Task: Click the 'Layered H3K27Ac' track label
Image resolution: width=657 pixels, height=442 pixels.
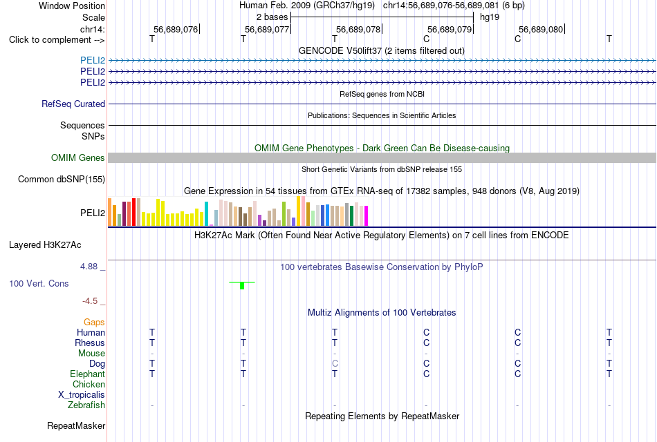Action: (45, 245)
